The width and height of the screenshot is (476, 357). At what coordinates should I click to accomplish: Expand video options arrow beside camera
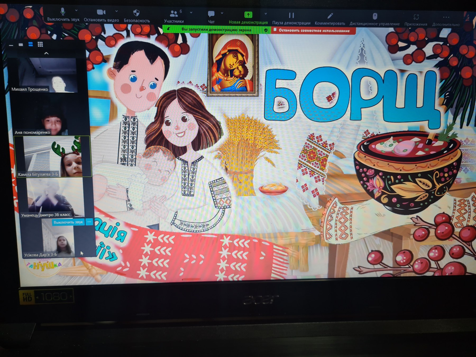116,11
